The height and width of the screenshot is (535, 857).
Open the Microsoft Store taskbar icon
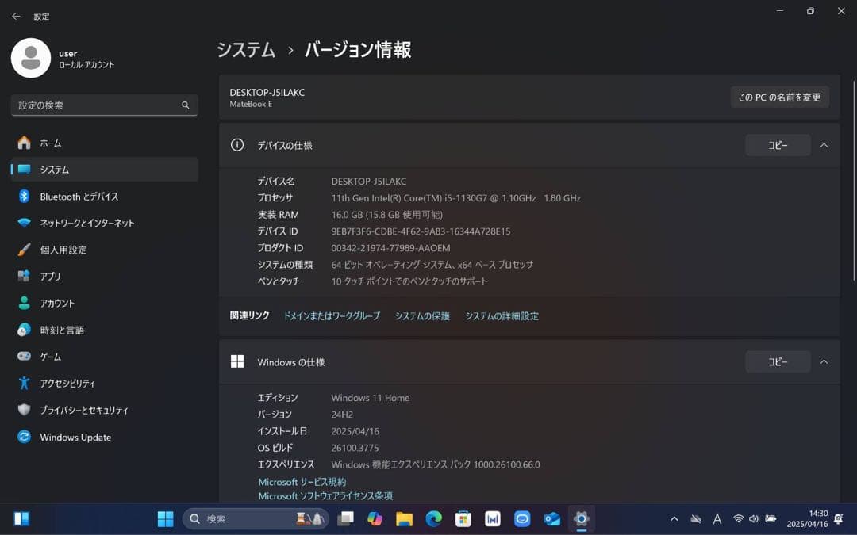tap(463, 518)
